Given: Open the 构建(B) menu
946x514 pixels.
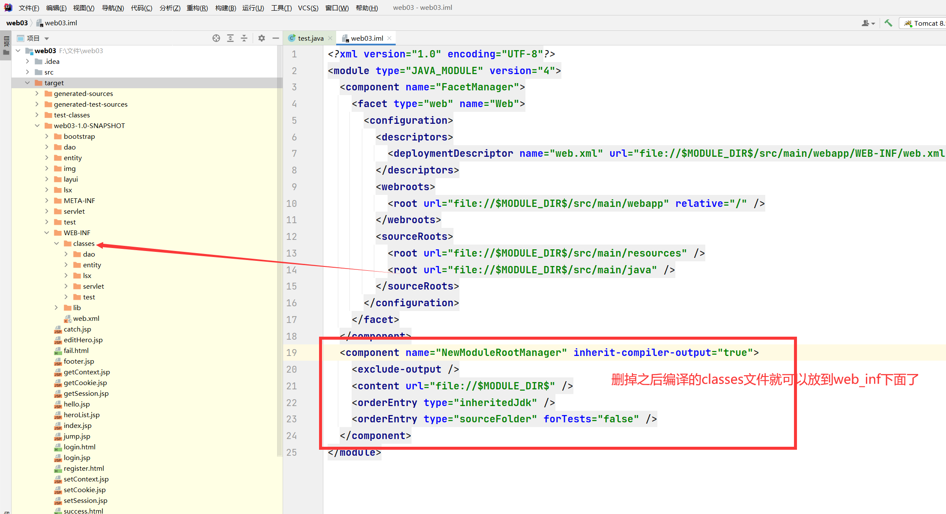Looking at the screenshot, I should point(225,8).
